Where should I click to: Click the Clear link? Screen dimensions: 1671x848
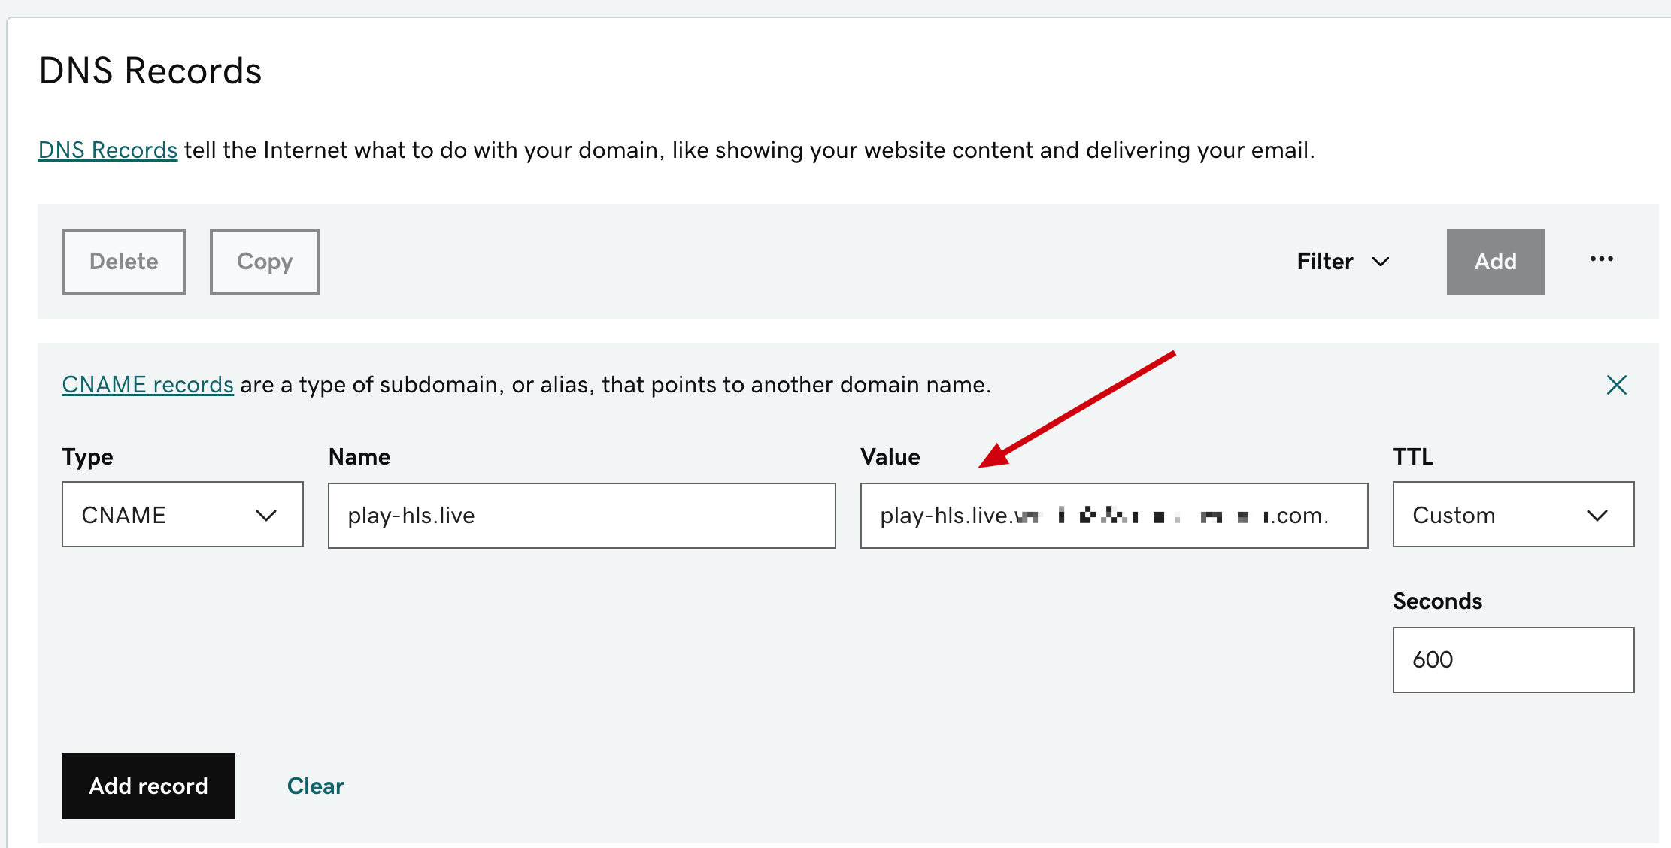pos(315,786)
